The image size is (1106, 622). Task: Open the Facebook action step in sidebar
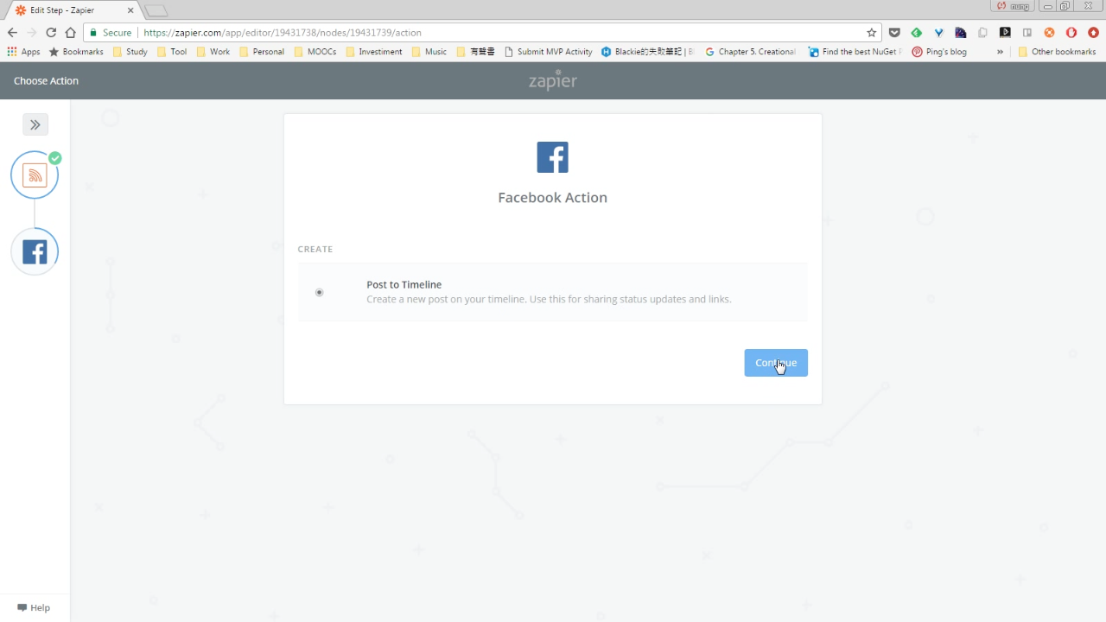coord(35,251)
